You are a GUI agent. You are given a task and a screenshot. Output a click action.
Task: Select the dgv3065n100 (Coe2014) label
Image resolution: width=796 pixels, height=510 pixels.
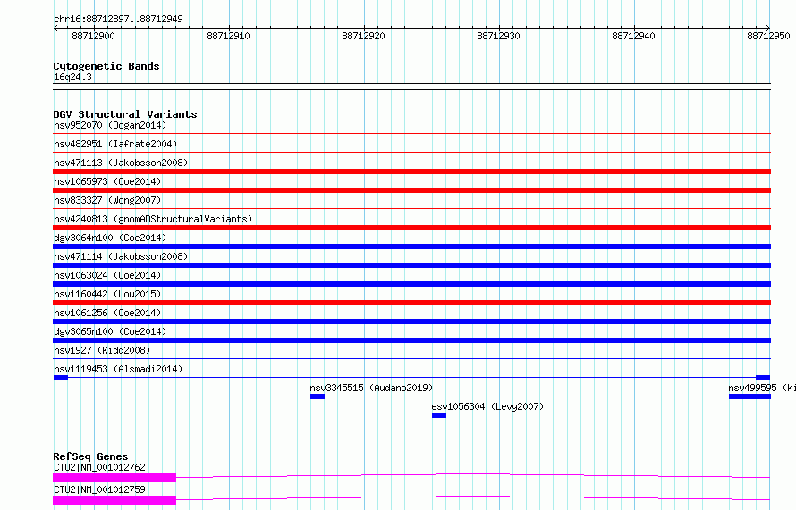coord(110,331)
